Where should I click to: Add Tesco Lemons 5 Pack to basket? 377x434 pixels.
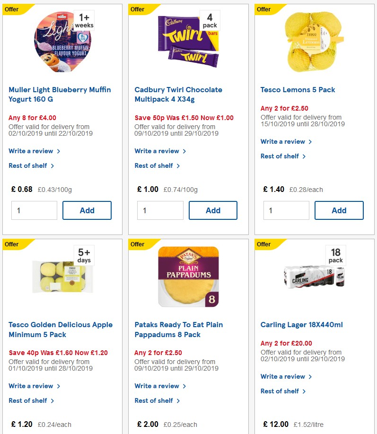(x=339, y=210)
